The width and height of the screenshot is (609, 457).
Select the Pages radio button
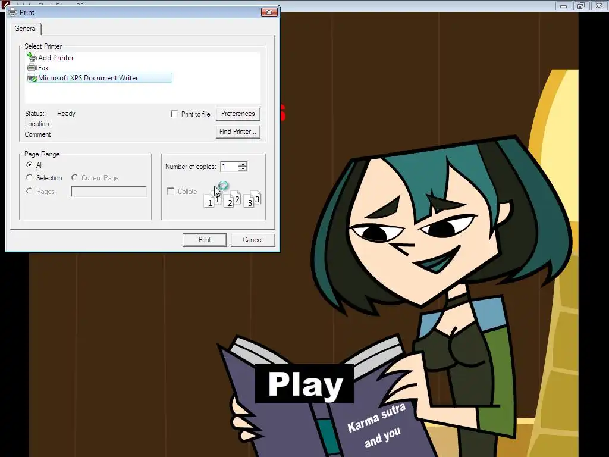29,191
